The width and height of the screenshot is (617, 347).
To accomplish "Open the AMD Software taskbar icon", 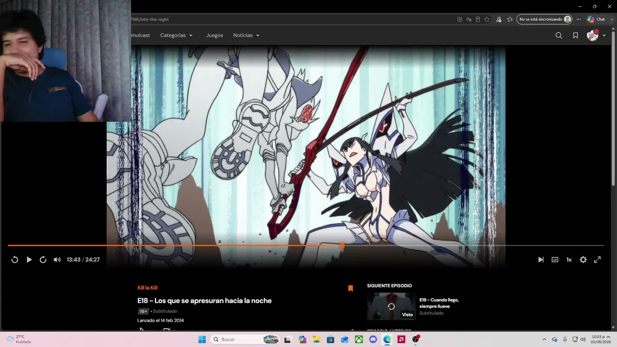I will (401, 339).
